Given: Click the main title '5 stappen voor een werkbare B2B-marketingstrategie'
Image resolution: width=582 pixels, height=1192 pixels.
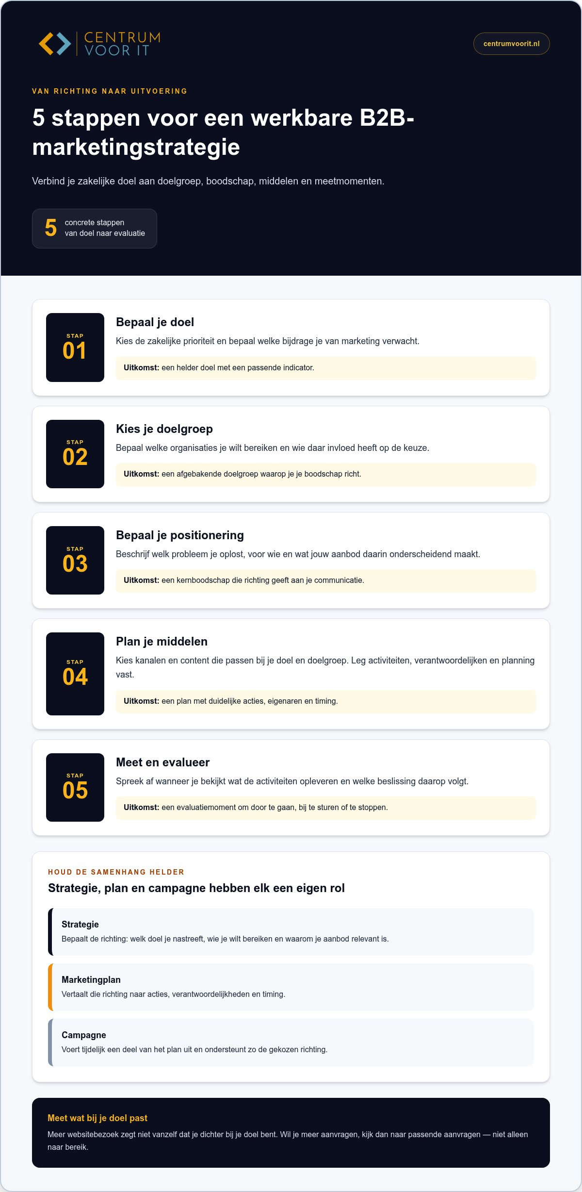Looking at the screenshot, I should click(x=223, y=132).
